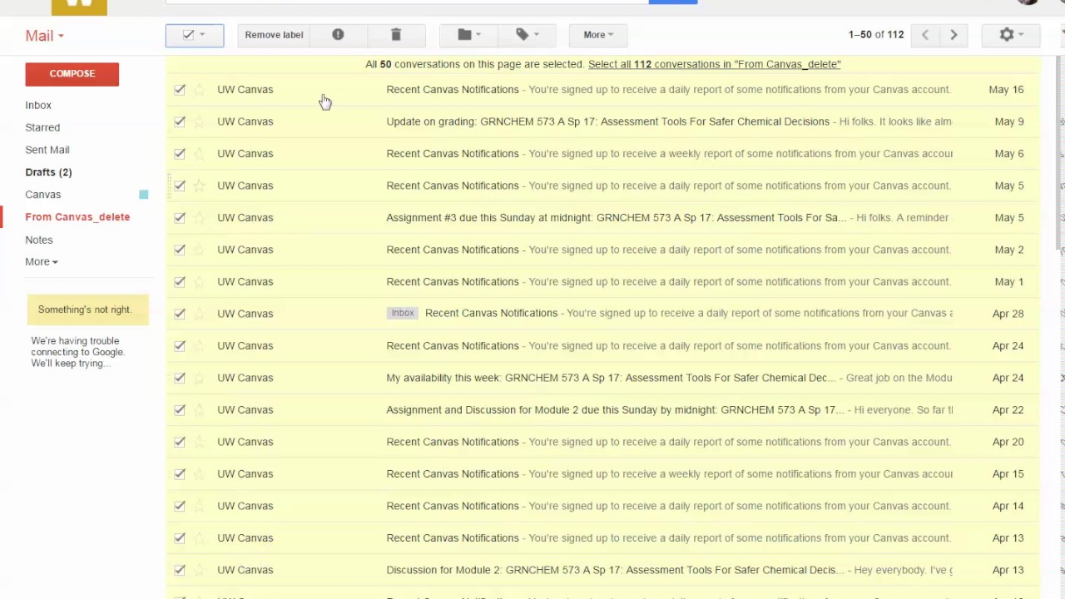Star the May 16 UW Canvas email
This screenshot has height=599, width=1065.
tap(199, 89)
